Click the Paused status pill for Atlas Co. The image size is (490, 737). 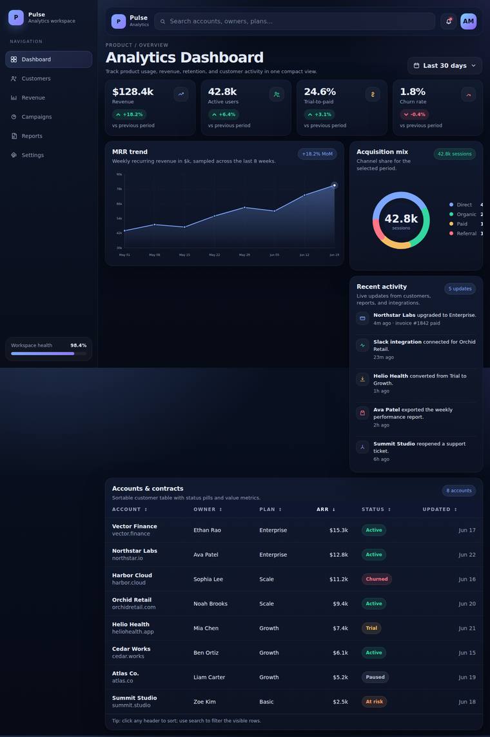(375, 678)
